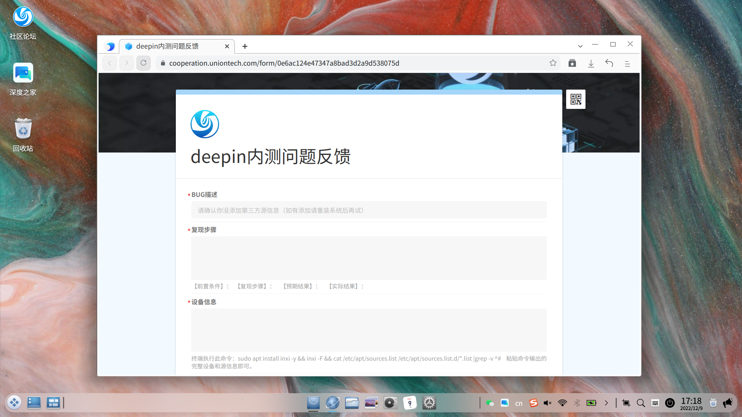Click the undo closed tab arrow icon

[x=609, y=63]
